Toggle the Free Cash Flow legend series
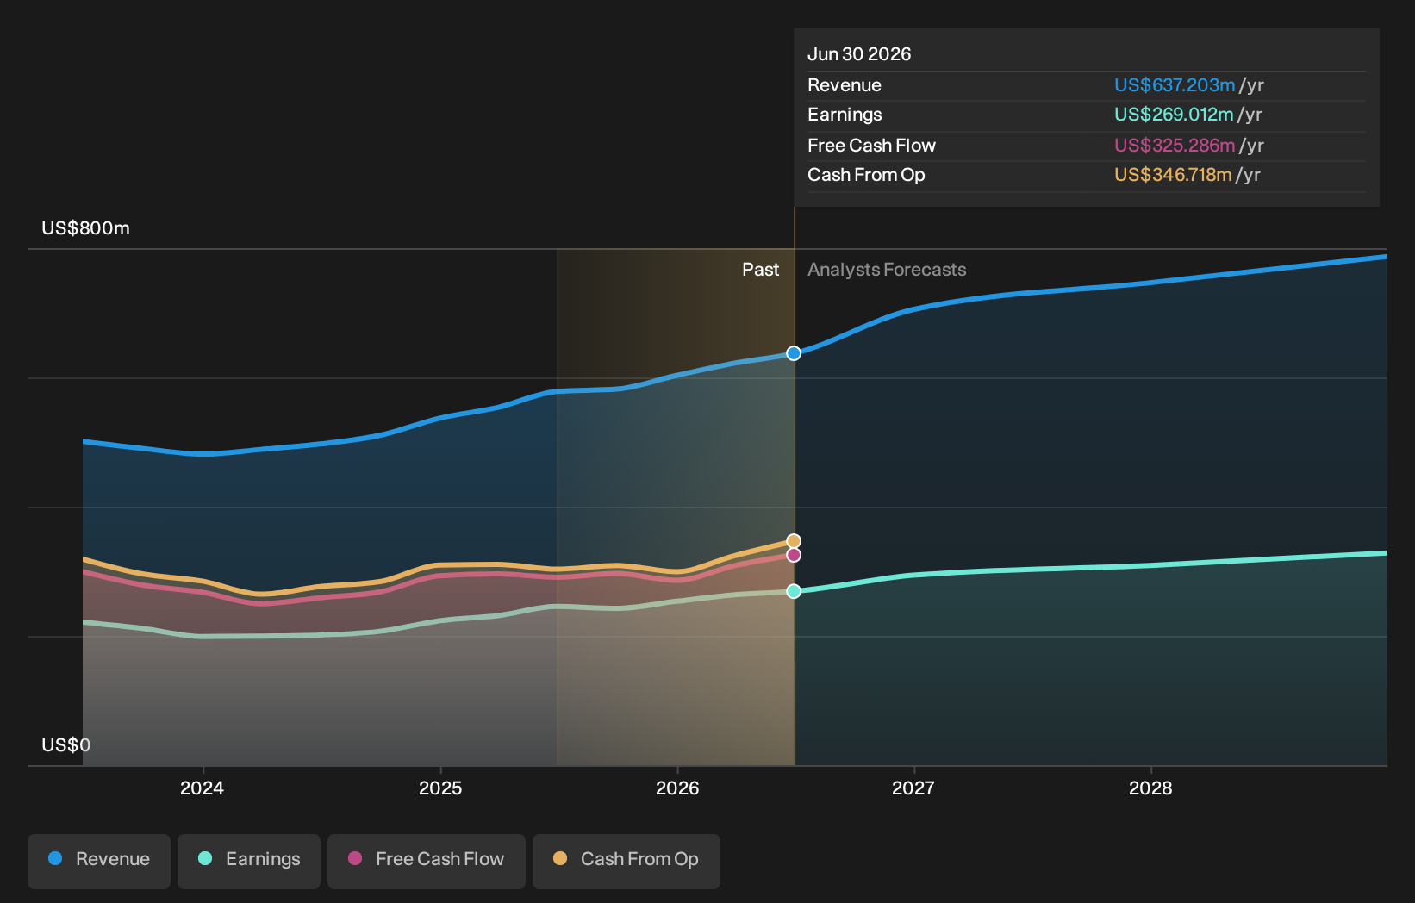The height and width of the screenshot is (903, 1415). coord(427,861)
